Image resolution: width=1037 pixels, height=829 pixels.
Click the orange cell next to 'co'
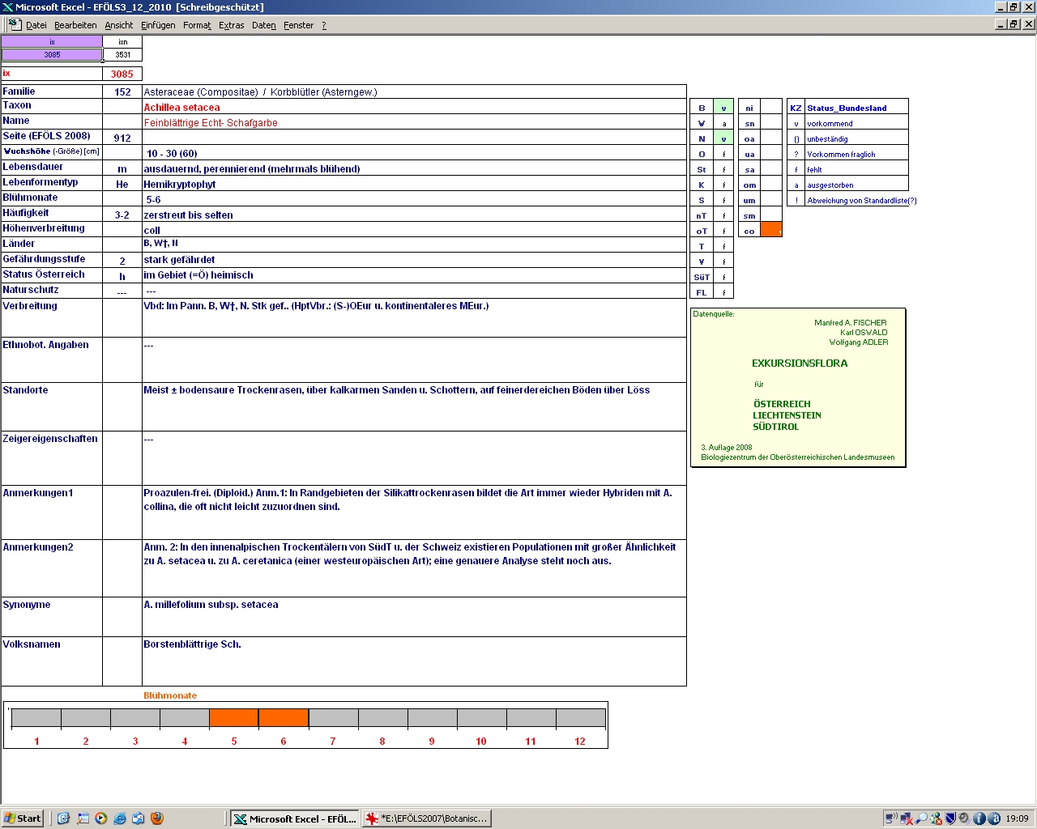(771, 230)
